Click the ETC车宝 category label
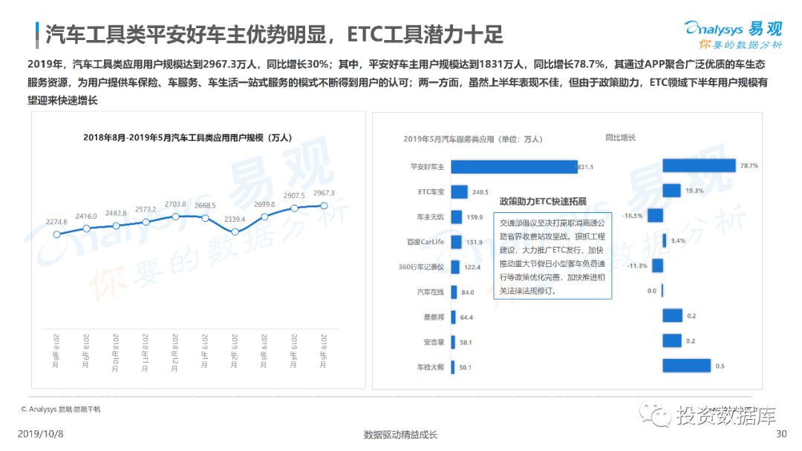 pos(431,191)
